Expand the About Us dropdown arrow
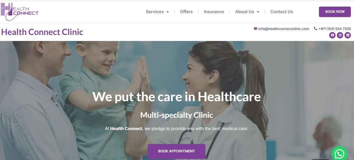This screenshot has height=160, width=354. coord(258,12)
